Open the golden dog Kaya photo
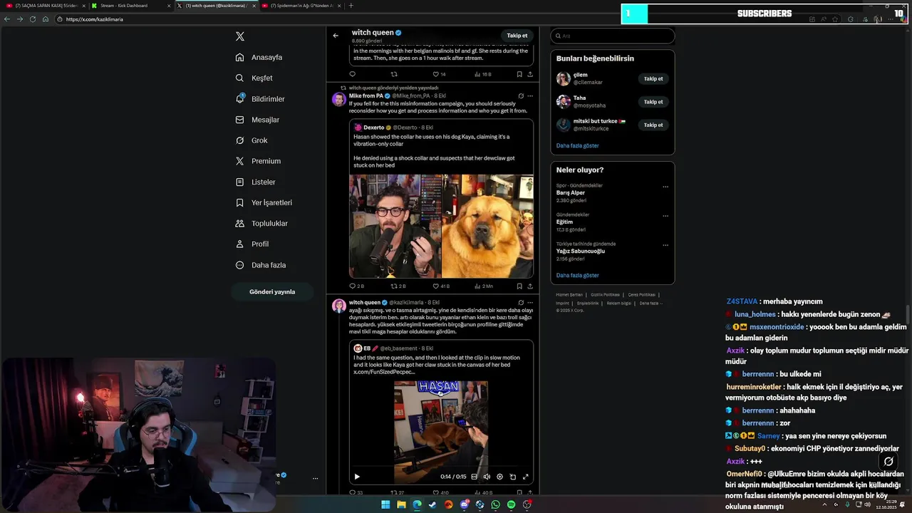912x513 pixels. click(487, 226)
